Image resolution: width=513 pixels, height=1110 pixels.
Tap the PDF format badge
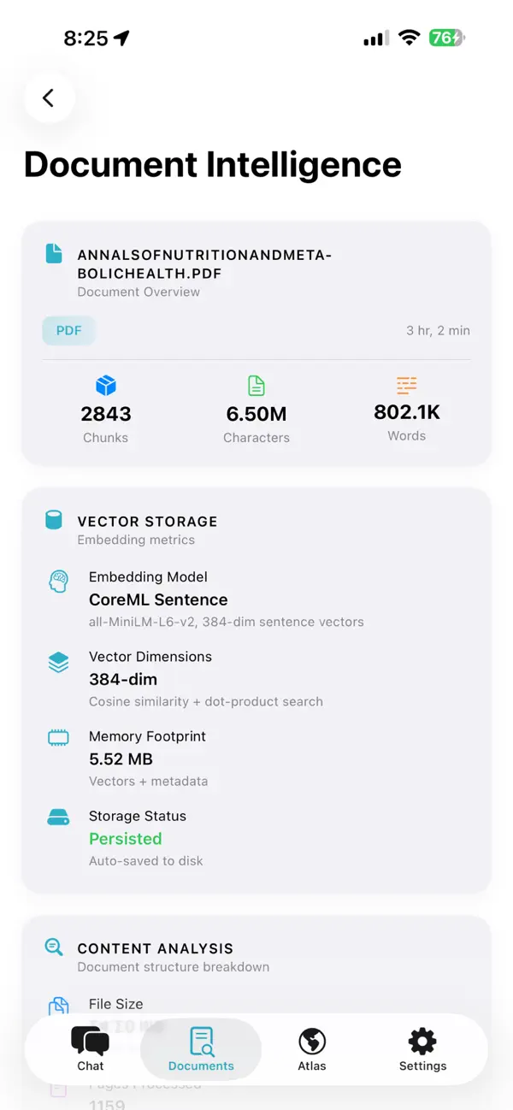click(68, 330)
